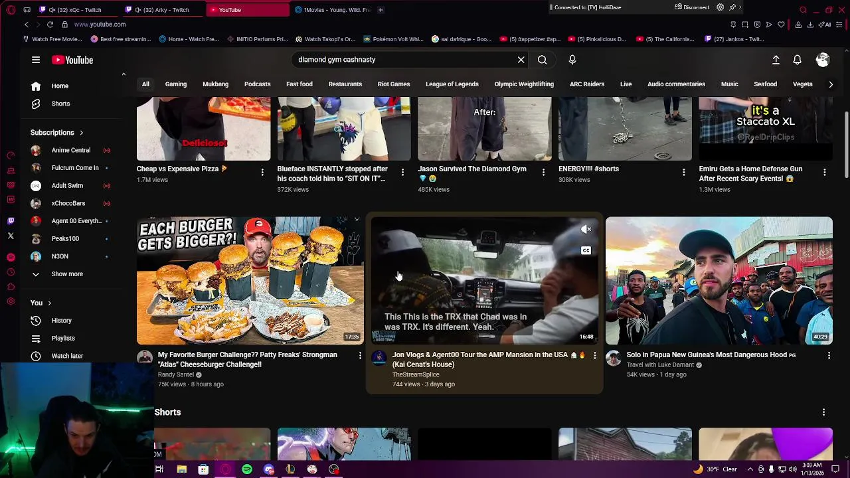Click the YouTube logo
Screen dimensions: 850x478
(x=72, y=60)
